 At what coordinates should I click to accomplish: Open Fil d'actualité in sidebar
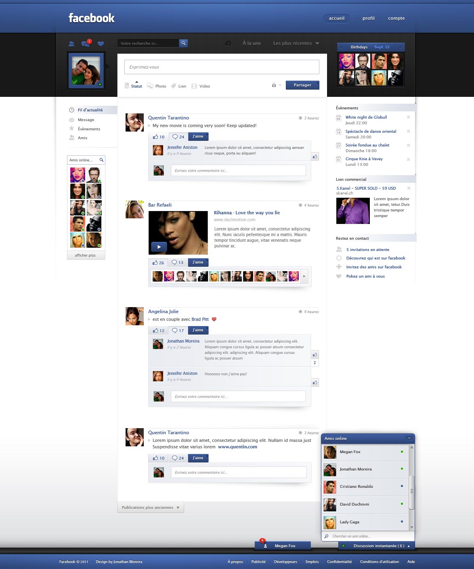[92, 110]
